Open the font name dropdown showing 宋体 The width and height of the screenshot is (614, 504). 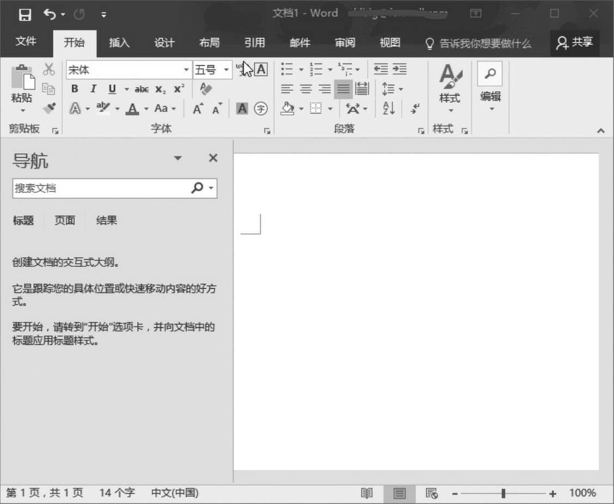[x=186, y=70]
